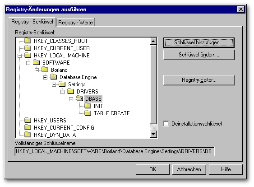Image resolution: width=254 pixels, height=187 pixels.
Task: Open the Registry-Editor button
Action: (199, 80)
